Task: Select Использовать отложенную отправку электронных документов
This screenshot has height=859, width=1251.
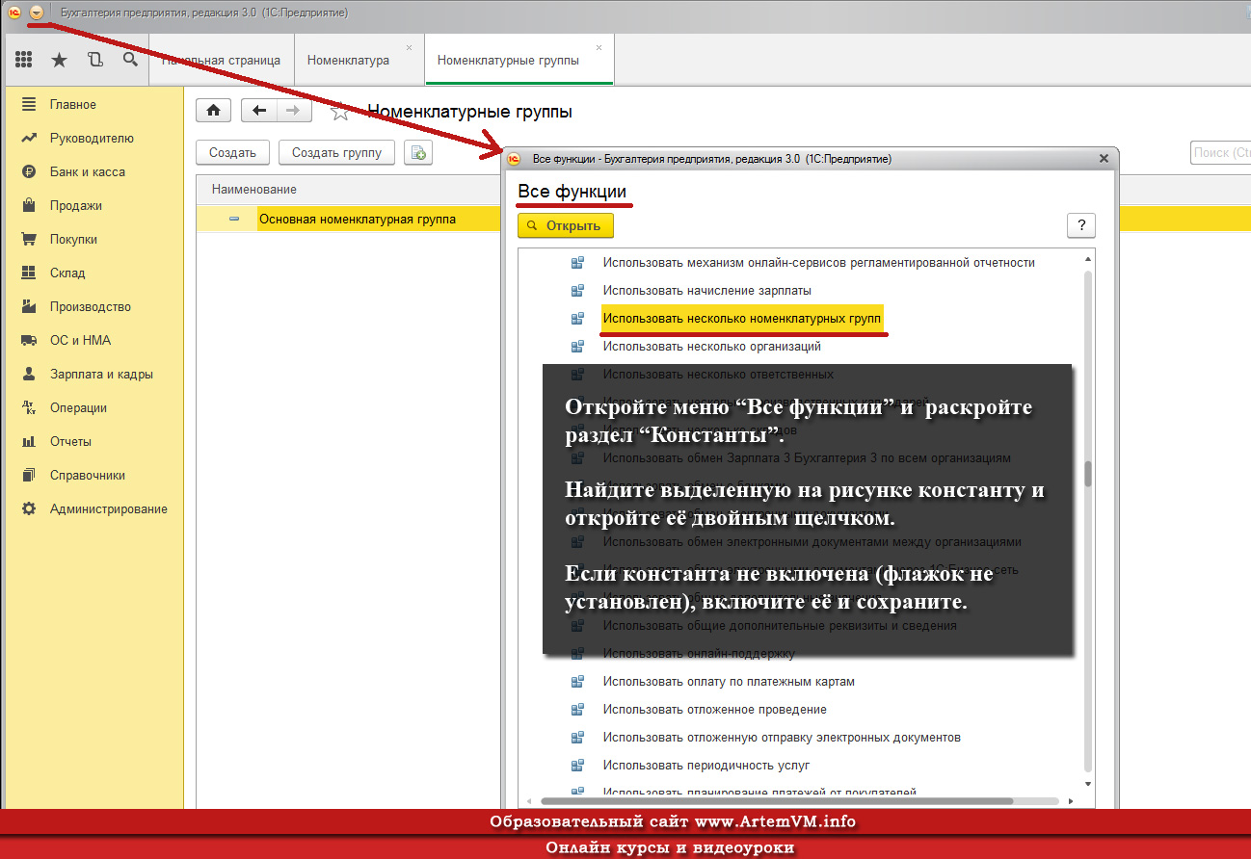Action: (782, 737)
